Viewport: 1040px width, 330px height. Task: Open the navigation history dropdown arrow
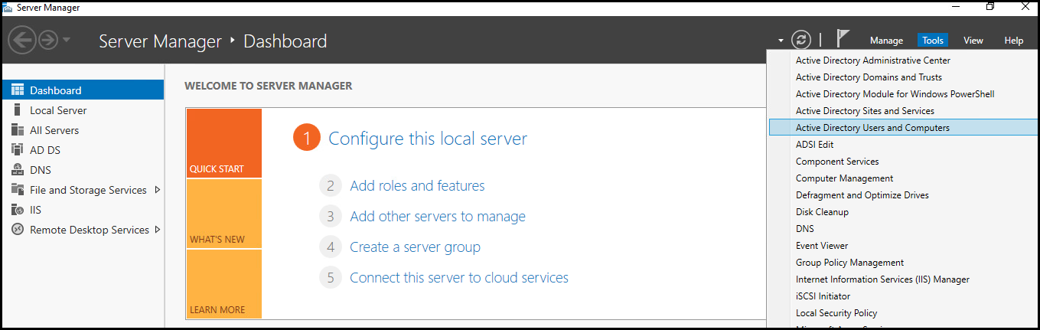coord(67,41)
